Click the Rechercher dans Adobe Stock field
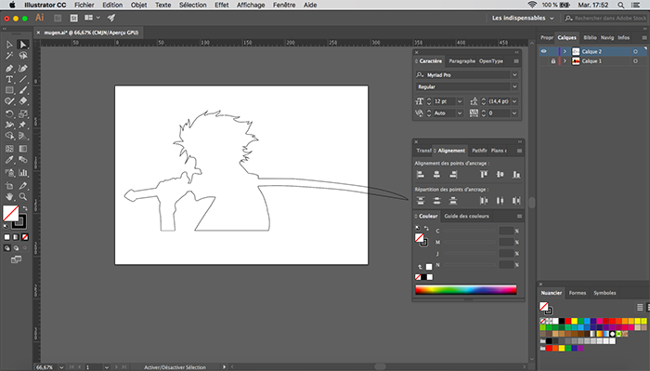The height and width of the screenshot is (371, 650). pyautogui.click(x=605, y=18)
